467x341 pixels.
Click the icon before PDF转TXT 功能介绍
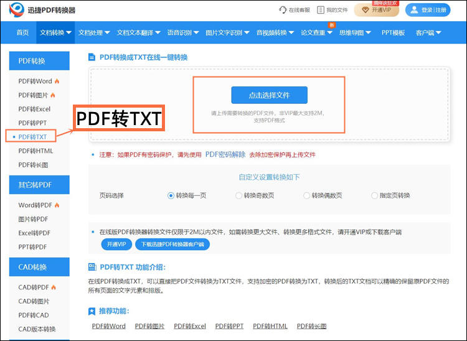tap(92, 267)
